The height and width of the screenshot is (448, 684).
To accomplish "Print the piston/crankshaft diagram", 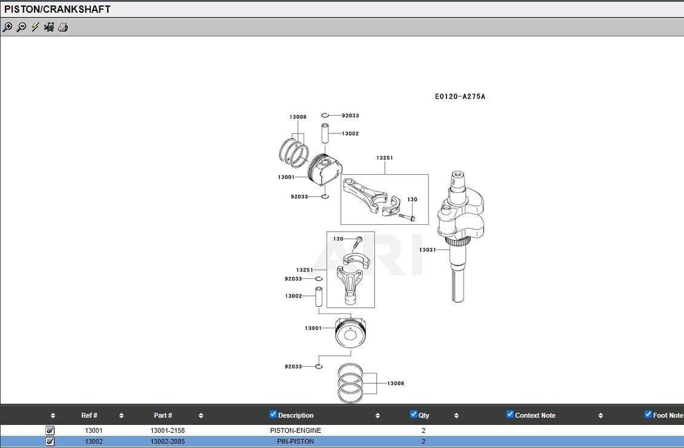I will tap(63, 27).
